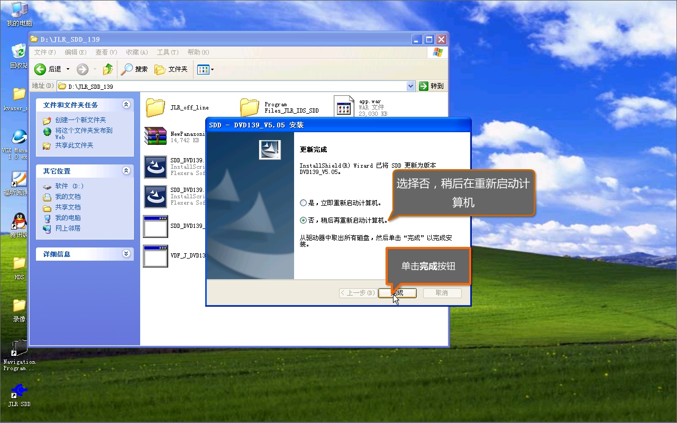Click the Forward arrow in Explorer toolbar
The image size is (677, 423).
[83, 69]
